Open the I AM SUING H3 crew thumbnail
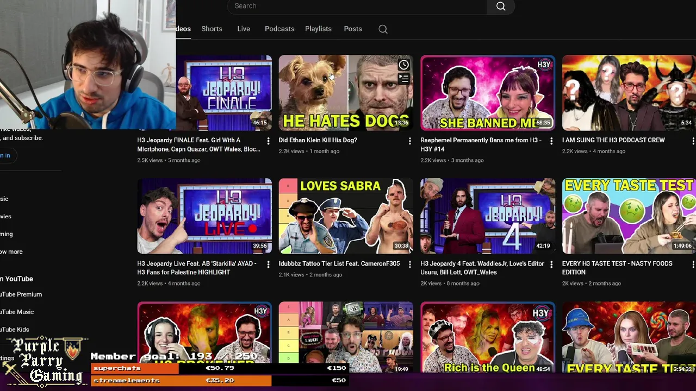 [x=629, y=93]
